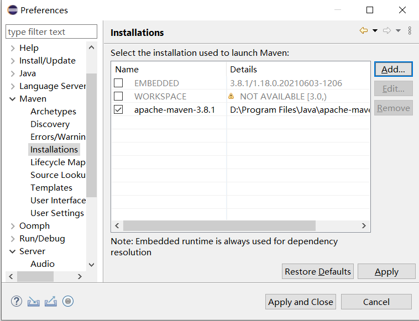
Task: Select User Interface under Maven
Action: click(58, 201)
